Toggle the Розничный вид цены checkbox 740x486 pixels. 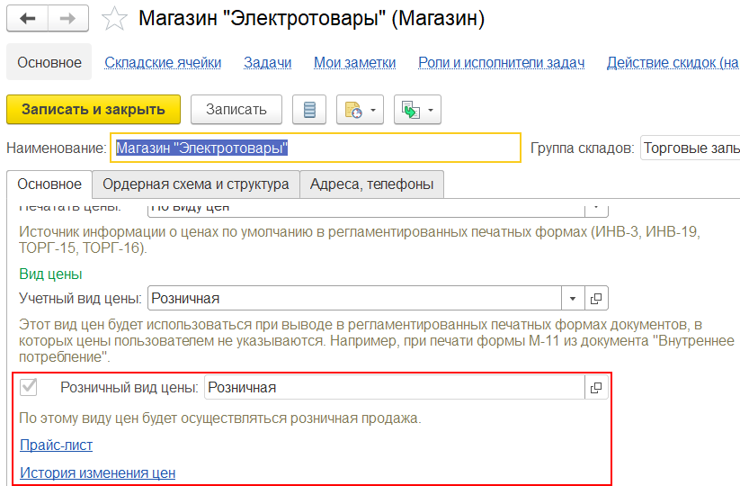pos(29,387)
